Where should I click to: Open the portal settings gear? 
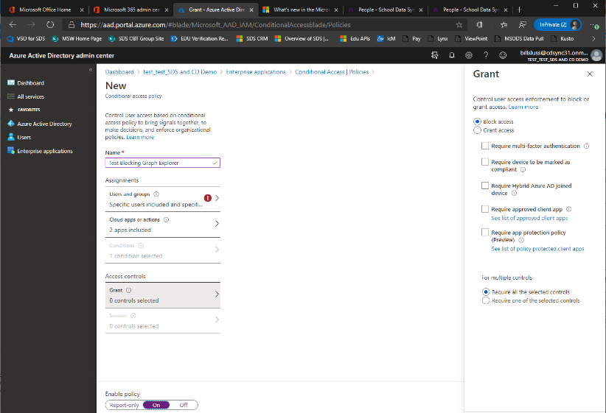click(468, 55)
